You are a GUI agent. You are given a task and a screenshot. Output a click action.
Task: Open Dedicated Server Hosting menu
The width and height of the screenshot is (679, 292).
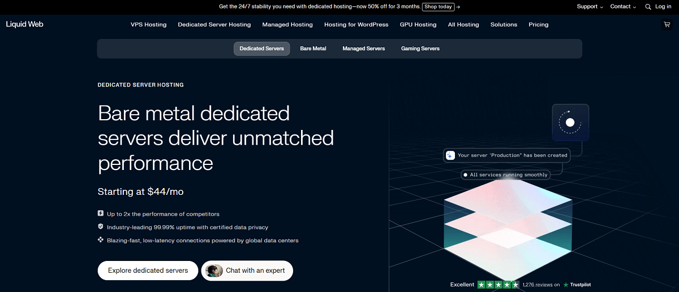[x=214, y=25]
